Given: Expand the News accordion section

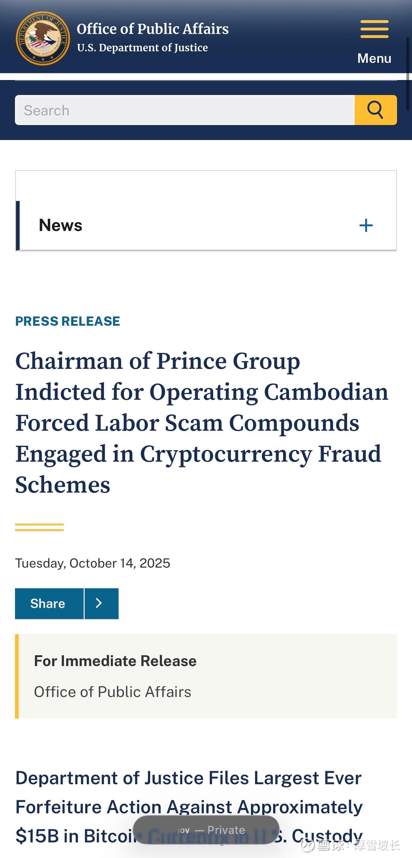Looking at the screenshot, I should [x=366, y=225].
